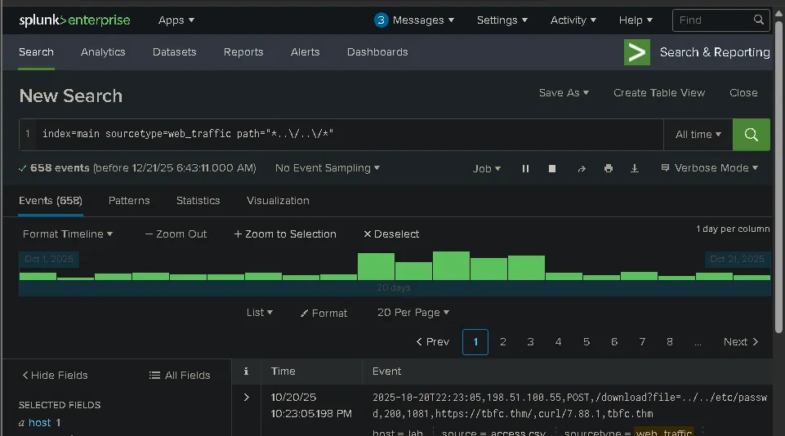The width and height of the screenshot is (785, 436).
Task: Hide the fields sidebar
Action: tap(54, 375)
